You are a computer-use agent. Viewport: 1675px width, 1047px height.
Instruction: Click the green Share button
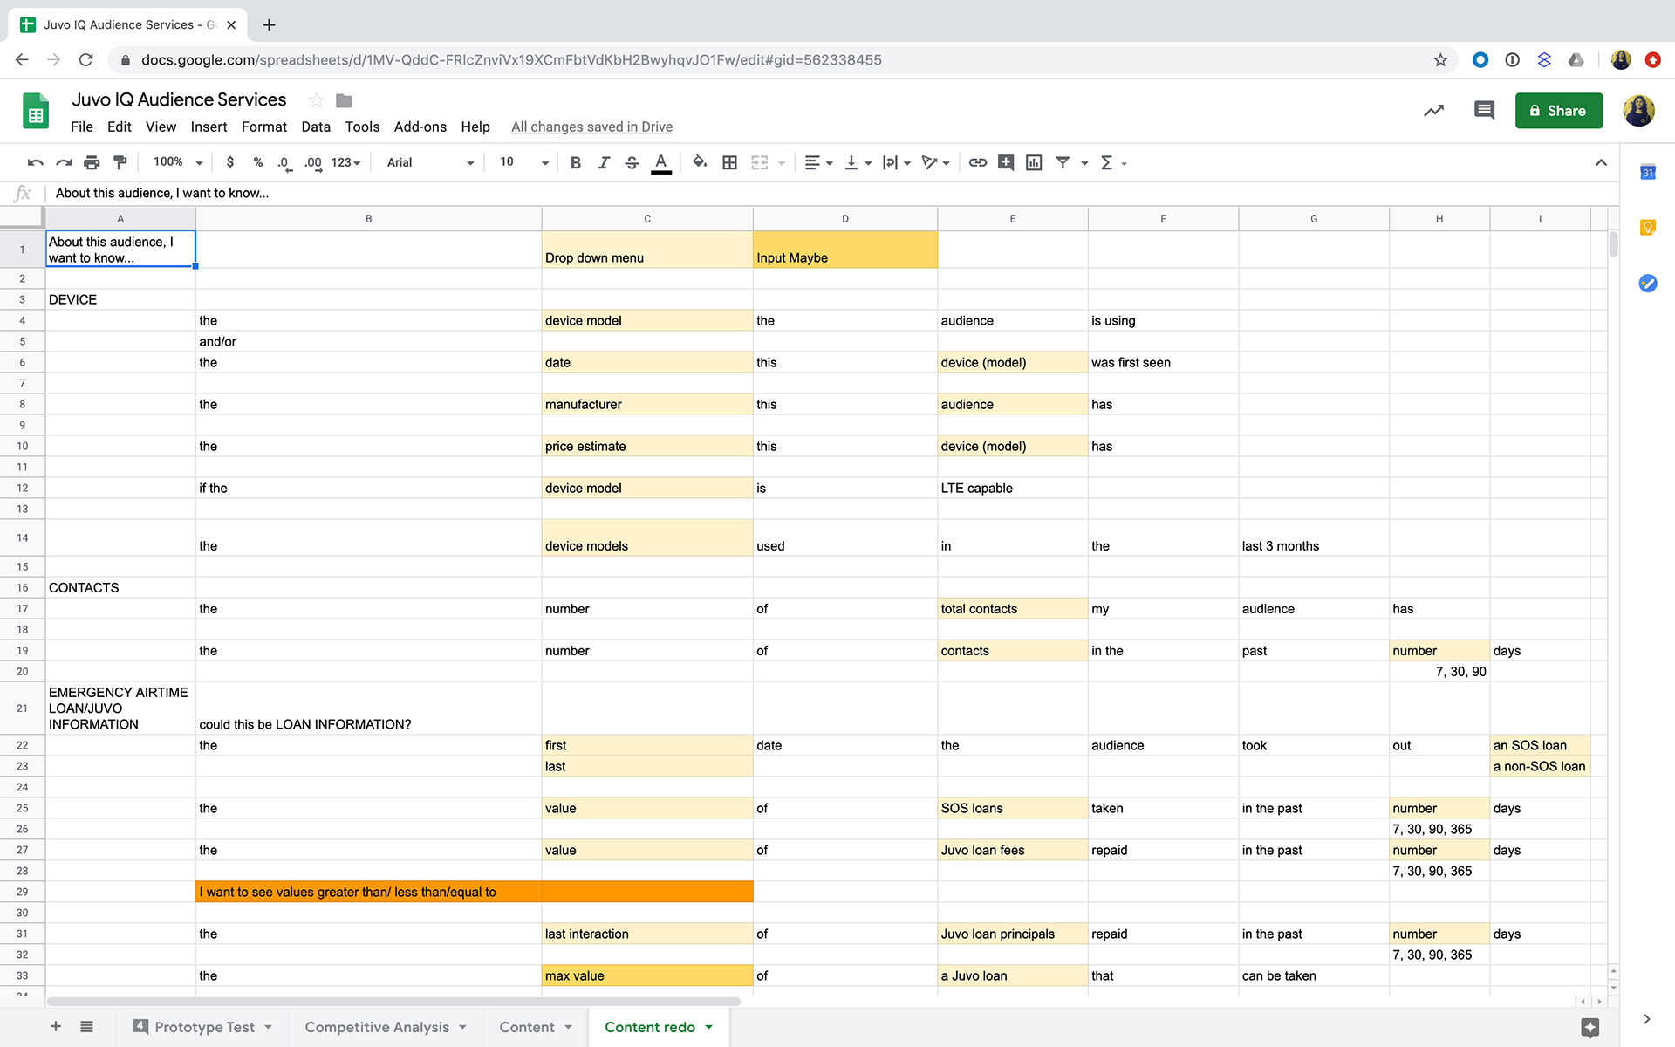(x=1558, y=111)
